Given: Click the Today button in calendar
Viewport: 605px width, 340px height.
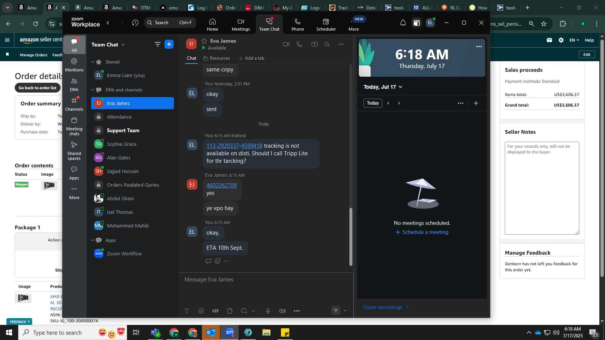Looking at the screenshot, I should [373, 103].
